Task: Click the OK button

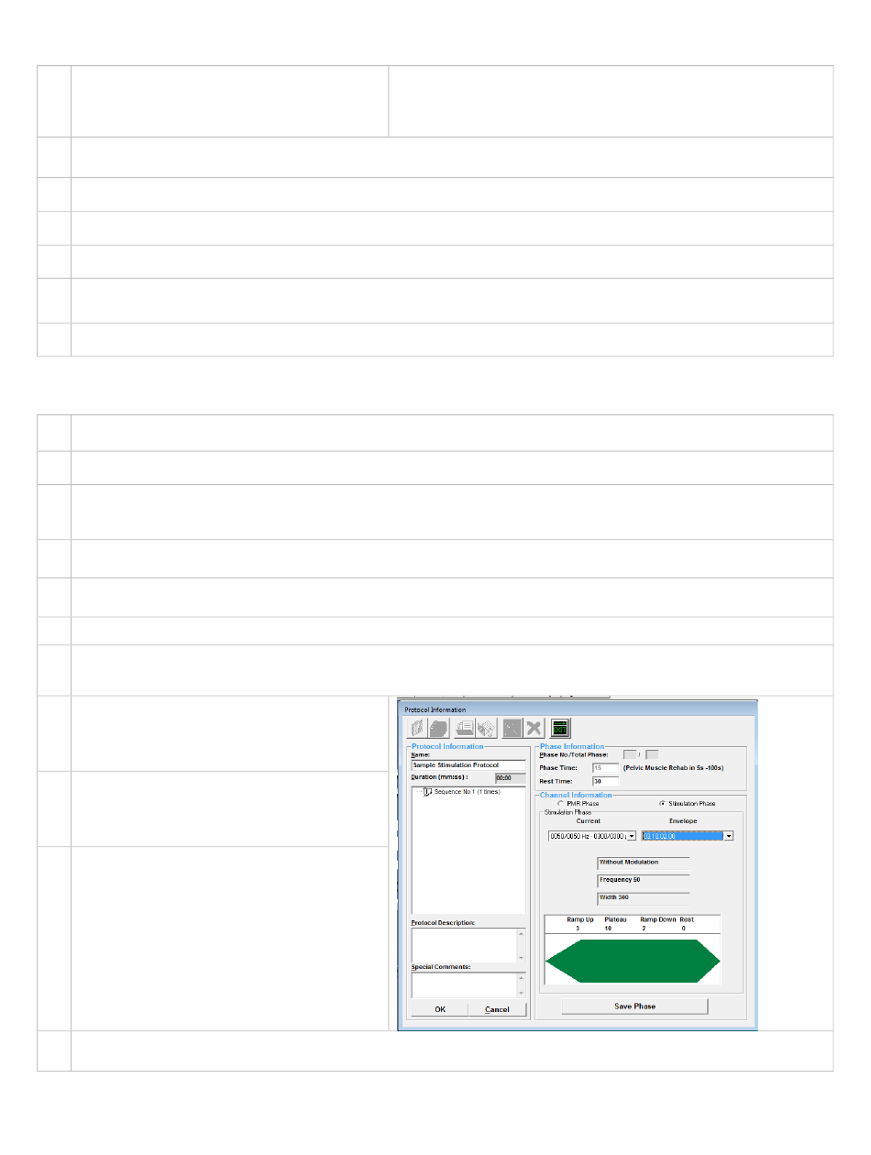Action: point(440,1009)
